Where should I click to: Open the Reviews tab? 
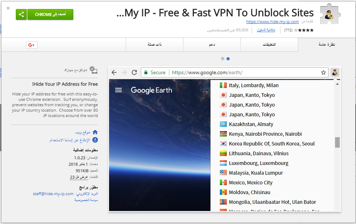pyautogui.click(x=269, y=45)
